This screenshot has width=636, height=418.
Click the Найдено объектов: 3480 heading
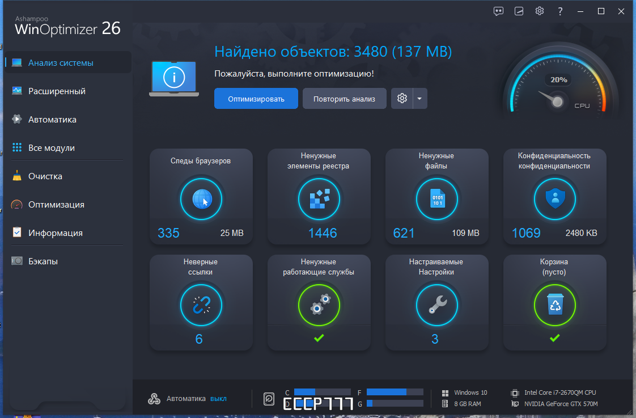333,52
